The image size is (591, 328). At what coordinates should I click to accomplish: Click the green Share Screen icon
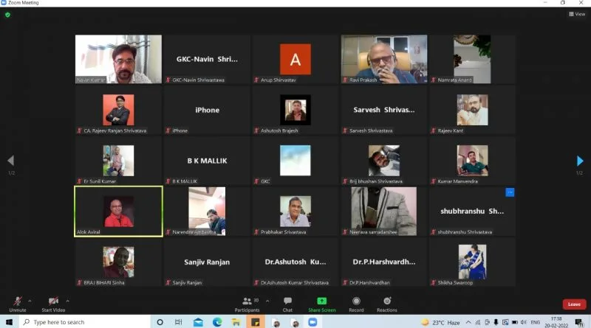point(321,301)
